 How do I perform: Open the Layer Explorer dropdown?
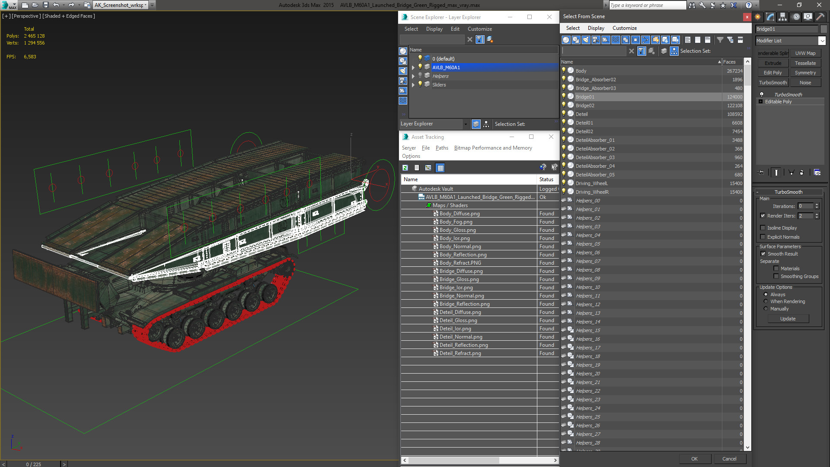click(x=466, y=124)
